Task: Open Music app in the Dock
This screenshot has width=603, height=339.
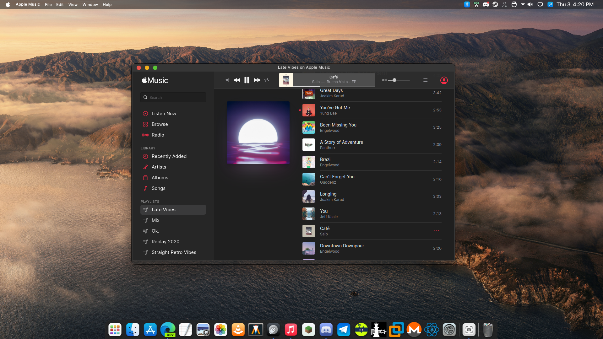Action: click(x=291, y=330)
